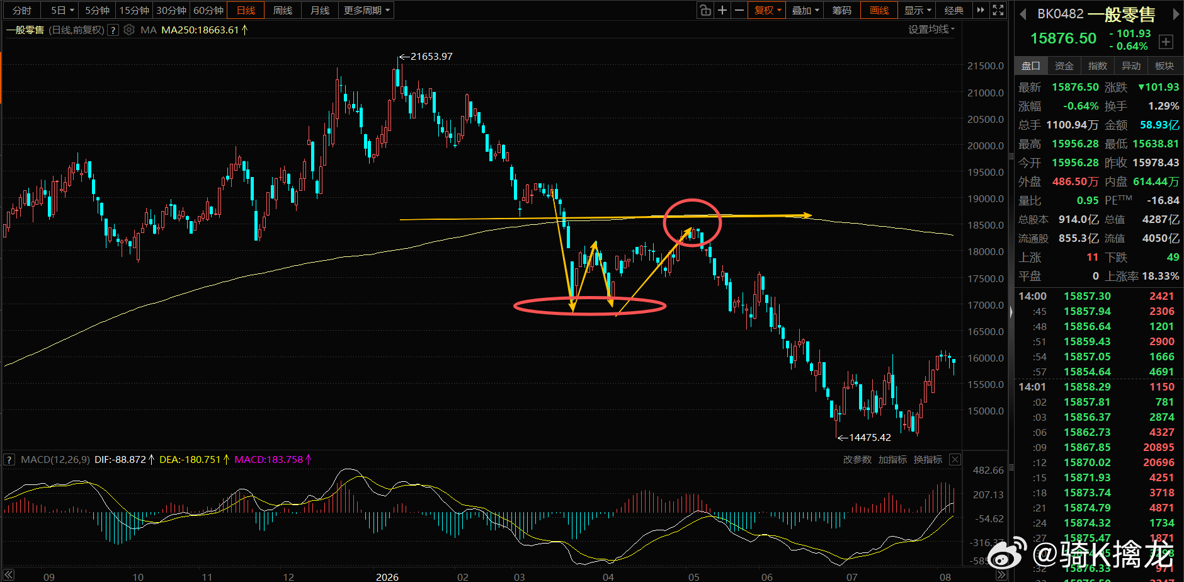Close the MACD indicator panel
This screenshot has width=1184, height=582.
click(x=955, y=460)
